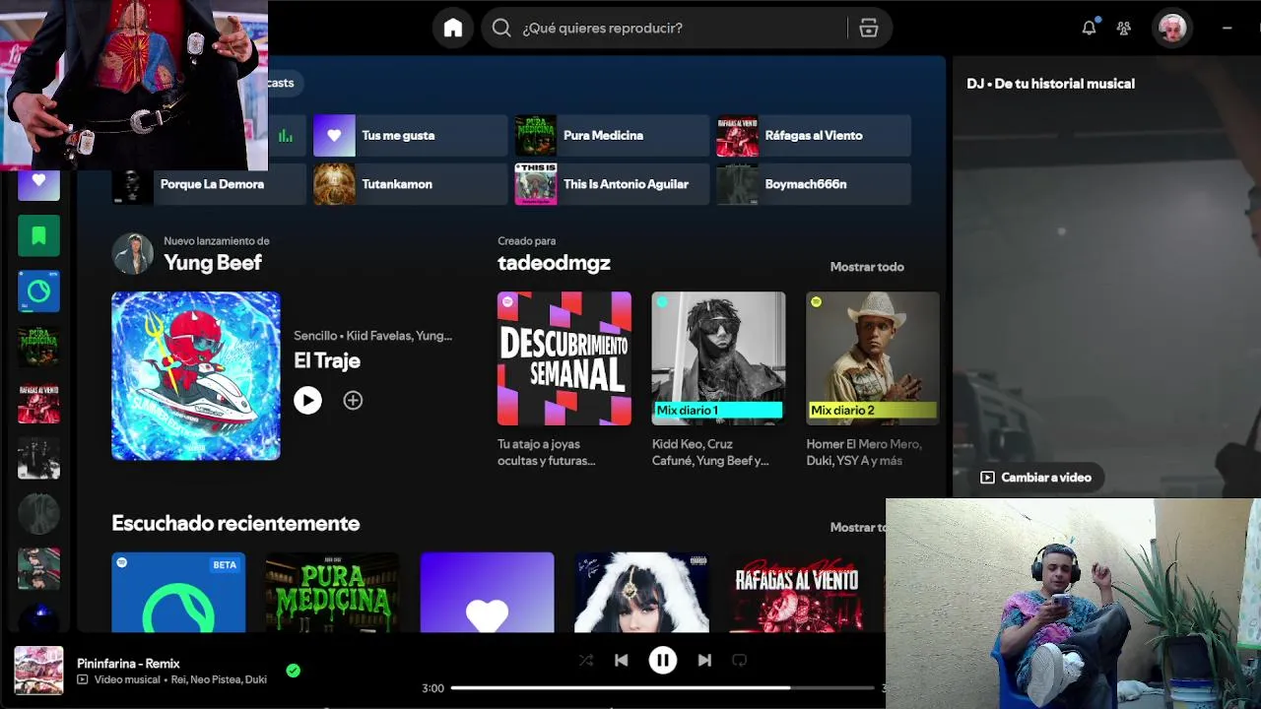The image size is (1261, 709).
Task: Open notifications bell icon
Action: [1089, 28]
